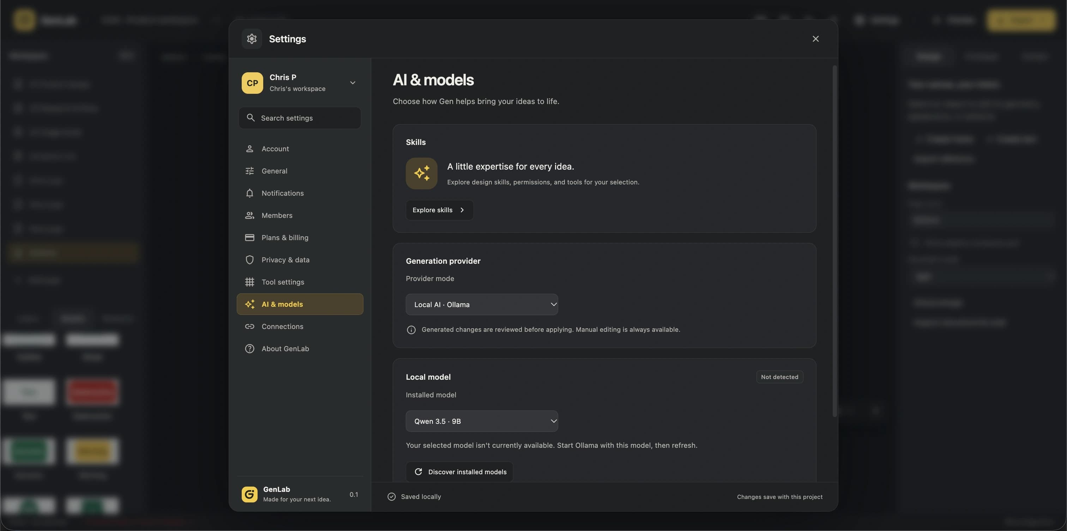The image size is (1067, 531).
Task: Click 'Changes save with this project' text
Action: [x=779, y=497]
